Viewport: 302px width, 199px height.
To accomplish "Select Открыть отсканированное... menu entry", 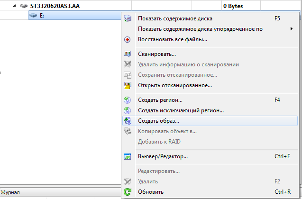I will (x=174, y=85).
